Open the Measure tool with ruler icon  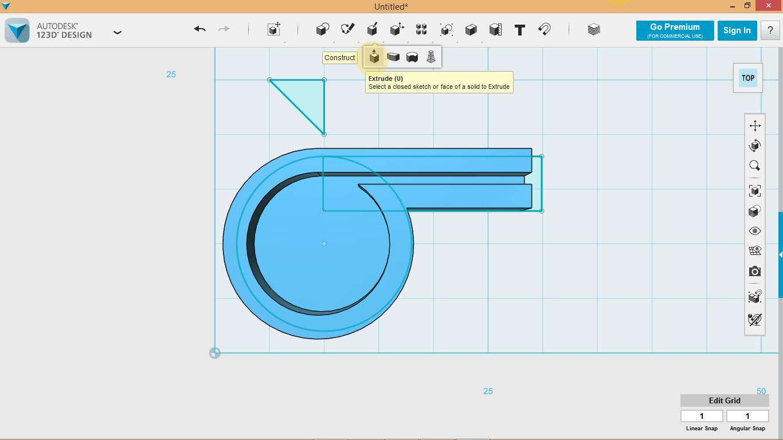(x=495, y=30)
